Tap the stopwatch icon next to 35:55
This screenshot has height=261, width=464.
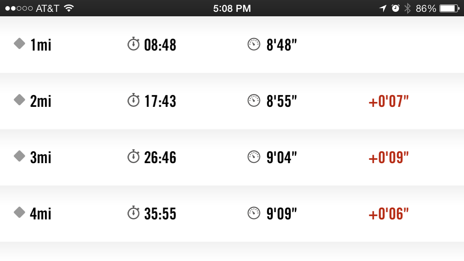pyautogui.click(x=134, y=212)
